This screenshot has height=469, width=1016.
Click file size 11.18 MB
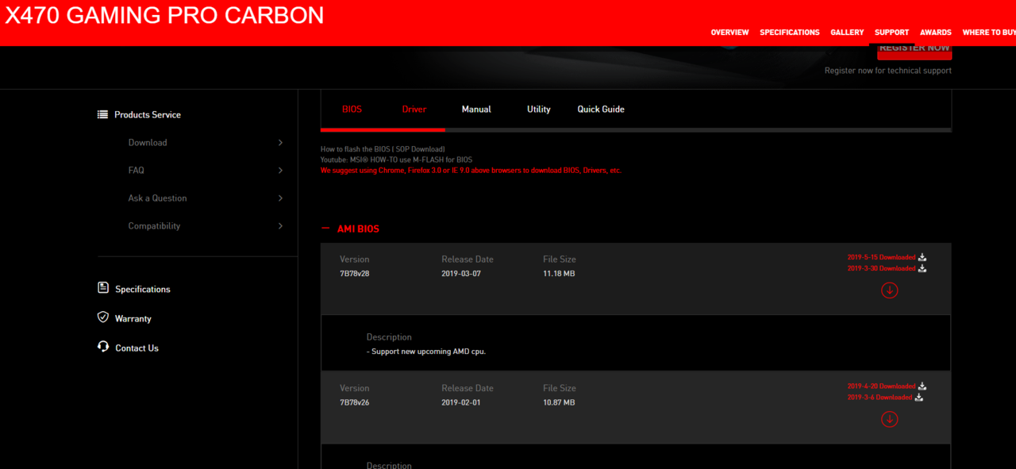click(559, 274)
